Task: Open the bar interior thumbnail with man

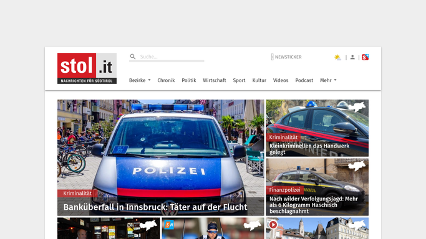Action: click(x=109, y=228)
